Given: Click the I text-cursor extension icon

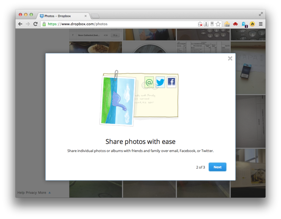Looking at the screenshot, I should tap(206, 24).
